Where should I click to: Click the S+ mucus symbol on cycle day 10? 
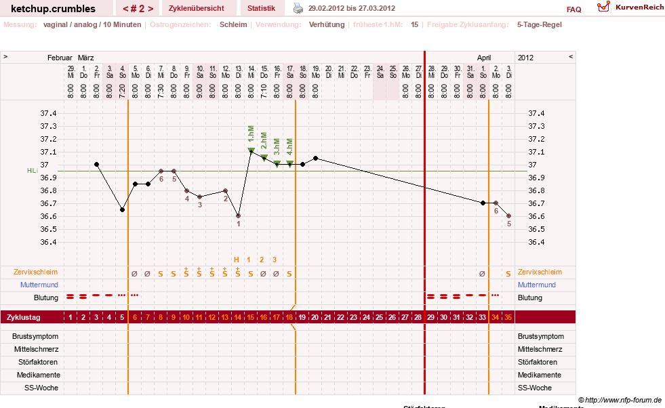[x=186, y=272]
